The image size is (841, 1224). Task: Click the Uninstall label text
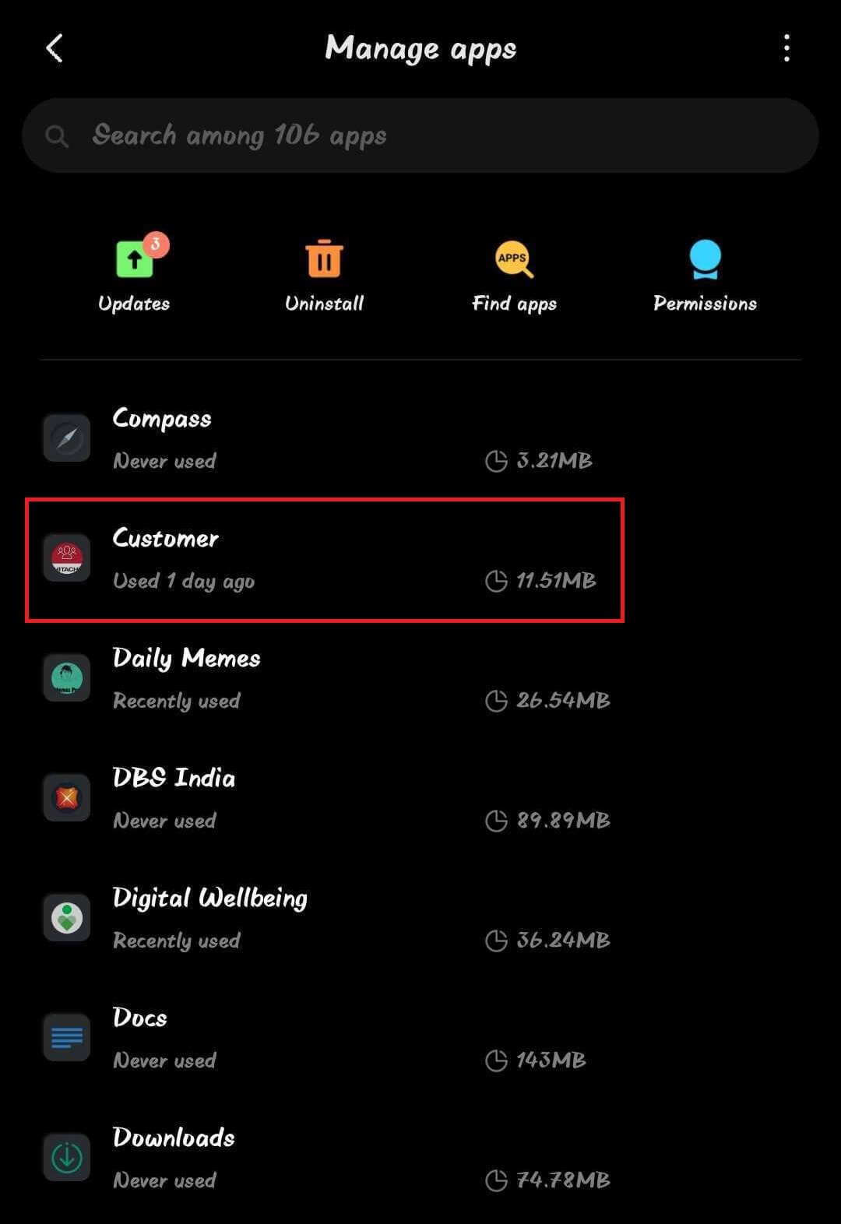coord(324,304)
